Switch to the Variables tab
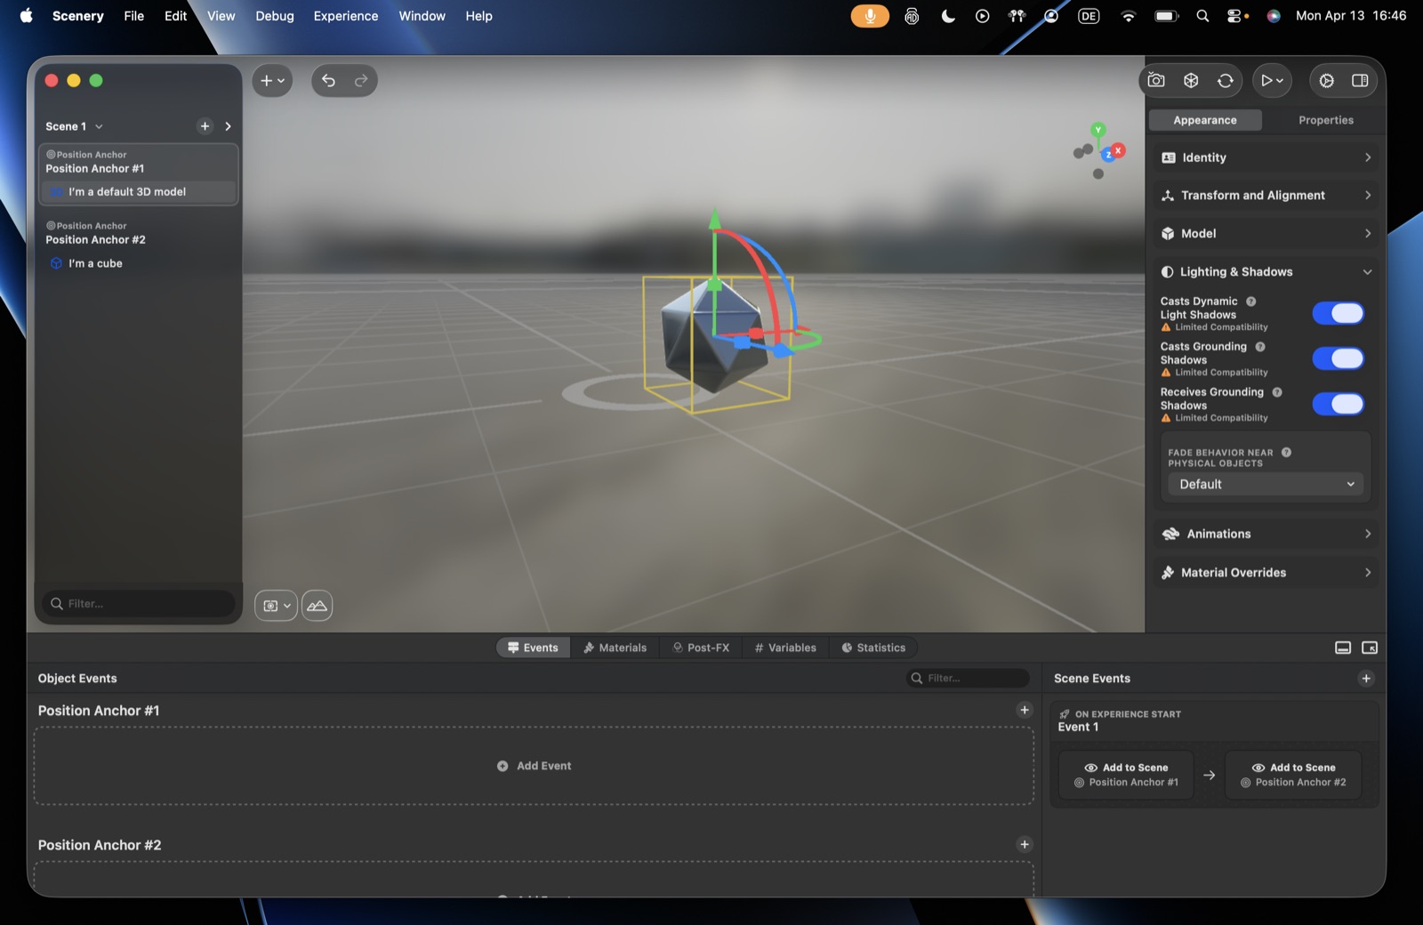Image resolution: width=1423 pixels, height=925 pixels. [x=785, y=648]
